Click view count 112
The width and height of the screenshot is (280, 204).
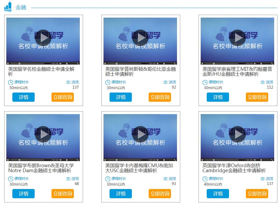pos(270,87)
